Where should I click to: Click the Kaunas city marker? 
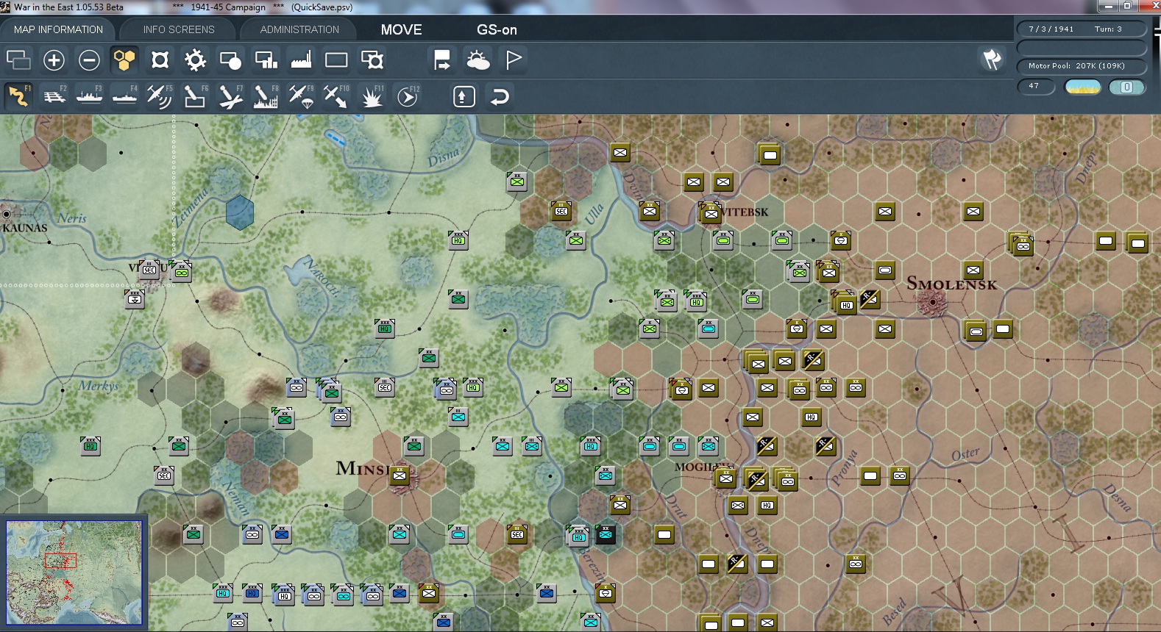(7, 214)
